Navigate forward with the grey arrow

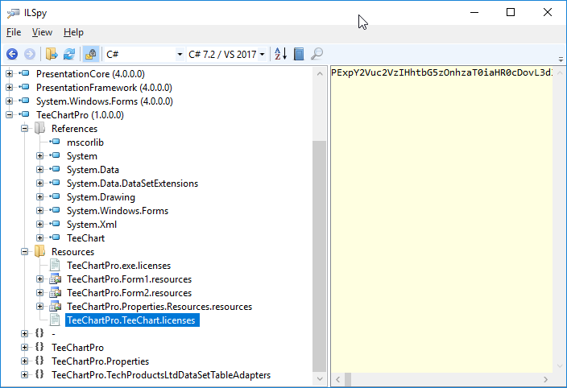[30, 54]
